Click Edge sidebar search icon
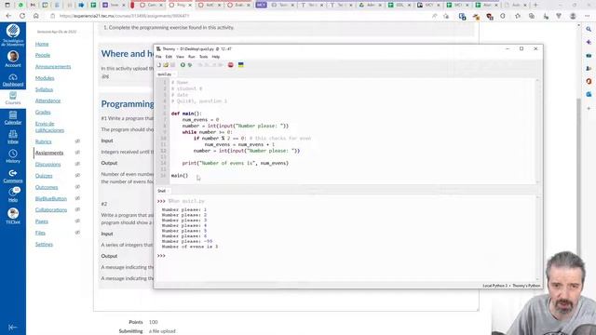This screenshot has height=335, width=596. coord(589,29)
